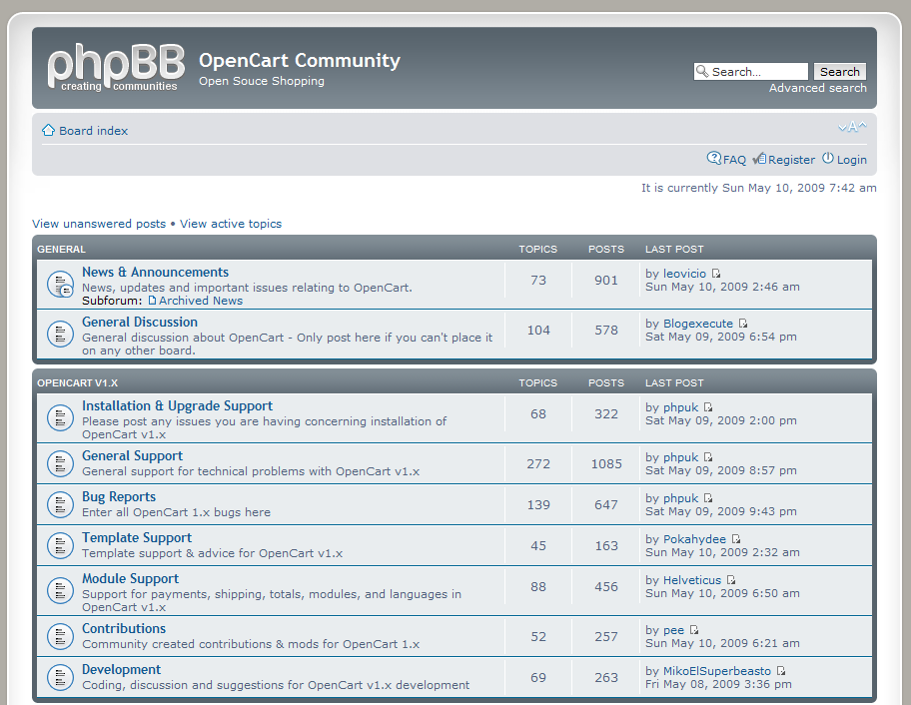The image size is (911, 705).
Task: Change font size with the A icon
Action: pos(852,126)
